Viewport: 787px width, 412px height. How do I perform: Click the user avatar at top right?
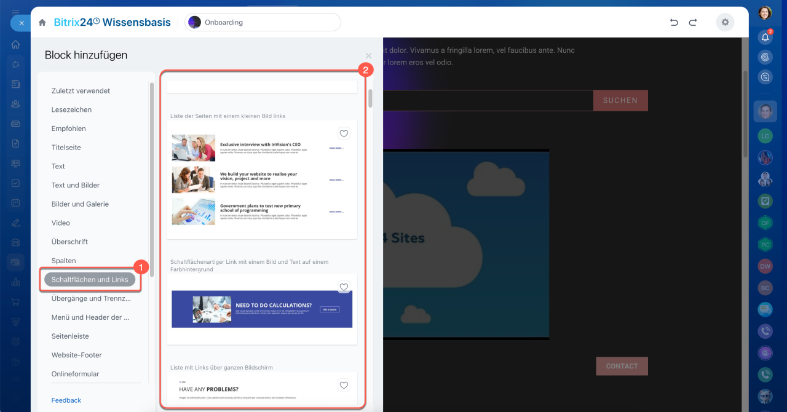[x=765, y=13]
